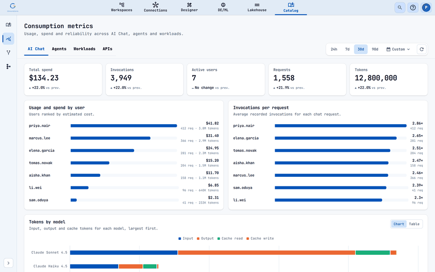This screenshot has height=272, width=435.
Task: Click the Tokens 12,800,000 card
Action: 389,79
